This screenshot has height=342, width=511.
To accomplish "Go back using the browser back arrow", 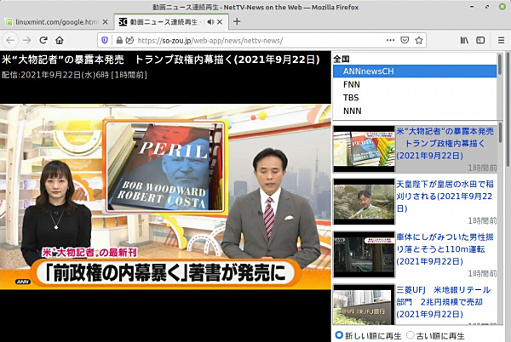I will [10, 40].
